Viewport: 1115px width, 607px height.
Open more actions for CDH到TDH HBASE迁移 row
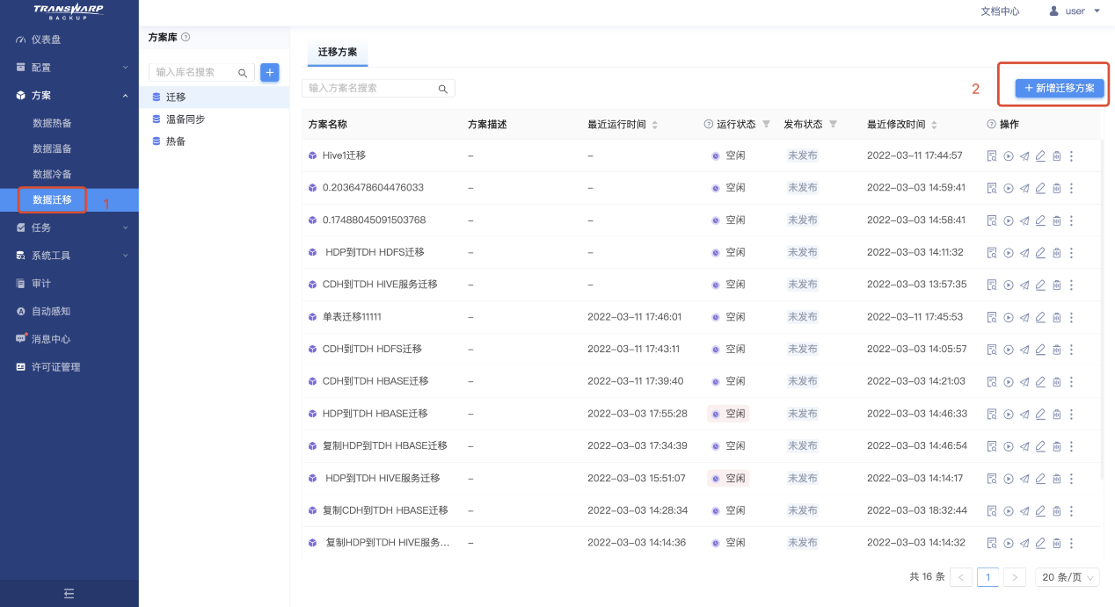pos(1071,382)
